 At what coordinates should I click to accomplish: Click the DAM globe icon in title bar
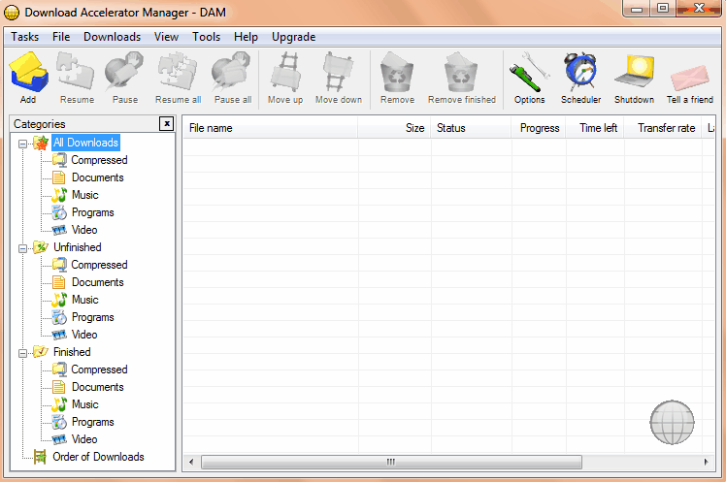(12, 13)
